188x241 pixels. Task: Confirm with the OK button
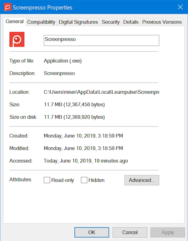(x=92, y=232)
